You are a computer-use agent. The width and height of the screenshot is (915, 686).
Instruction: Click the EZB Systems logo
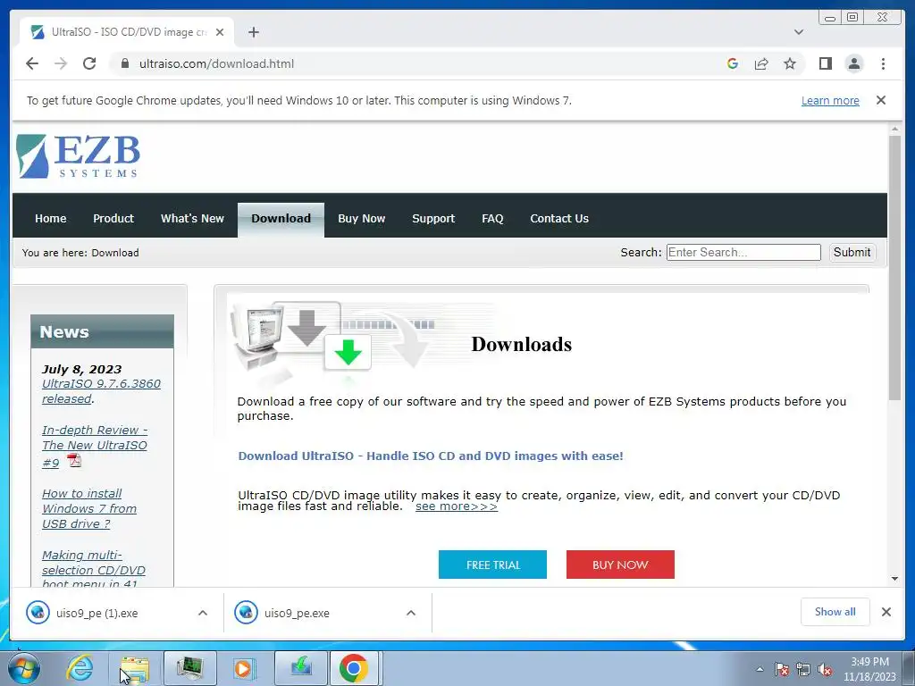pyautogui.click(x=79, y=155)
